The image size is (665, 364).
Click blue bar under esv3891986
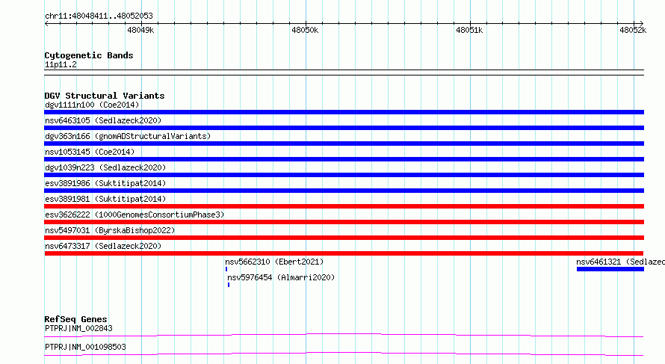pos(344,191)
